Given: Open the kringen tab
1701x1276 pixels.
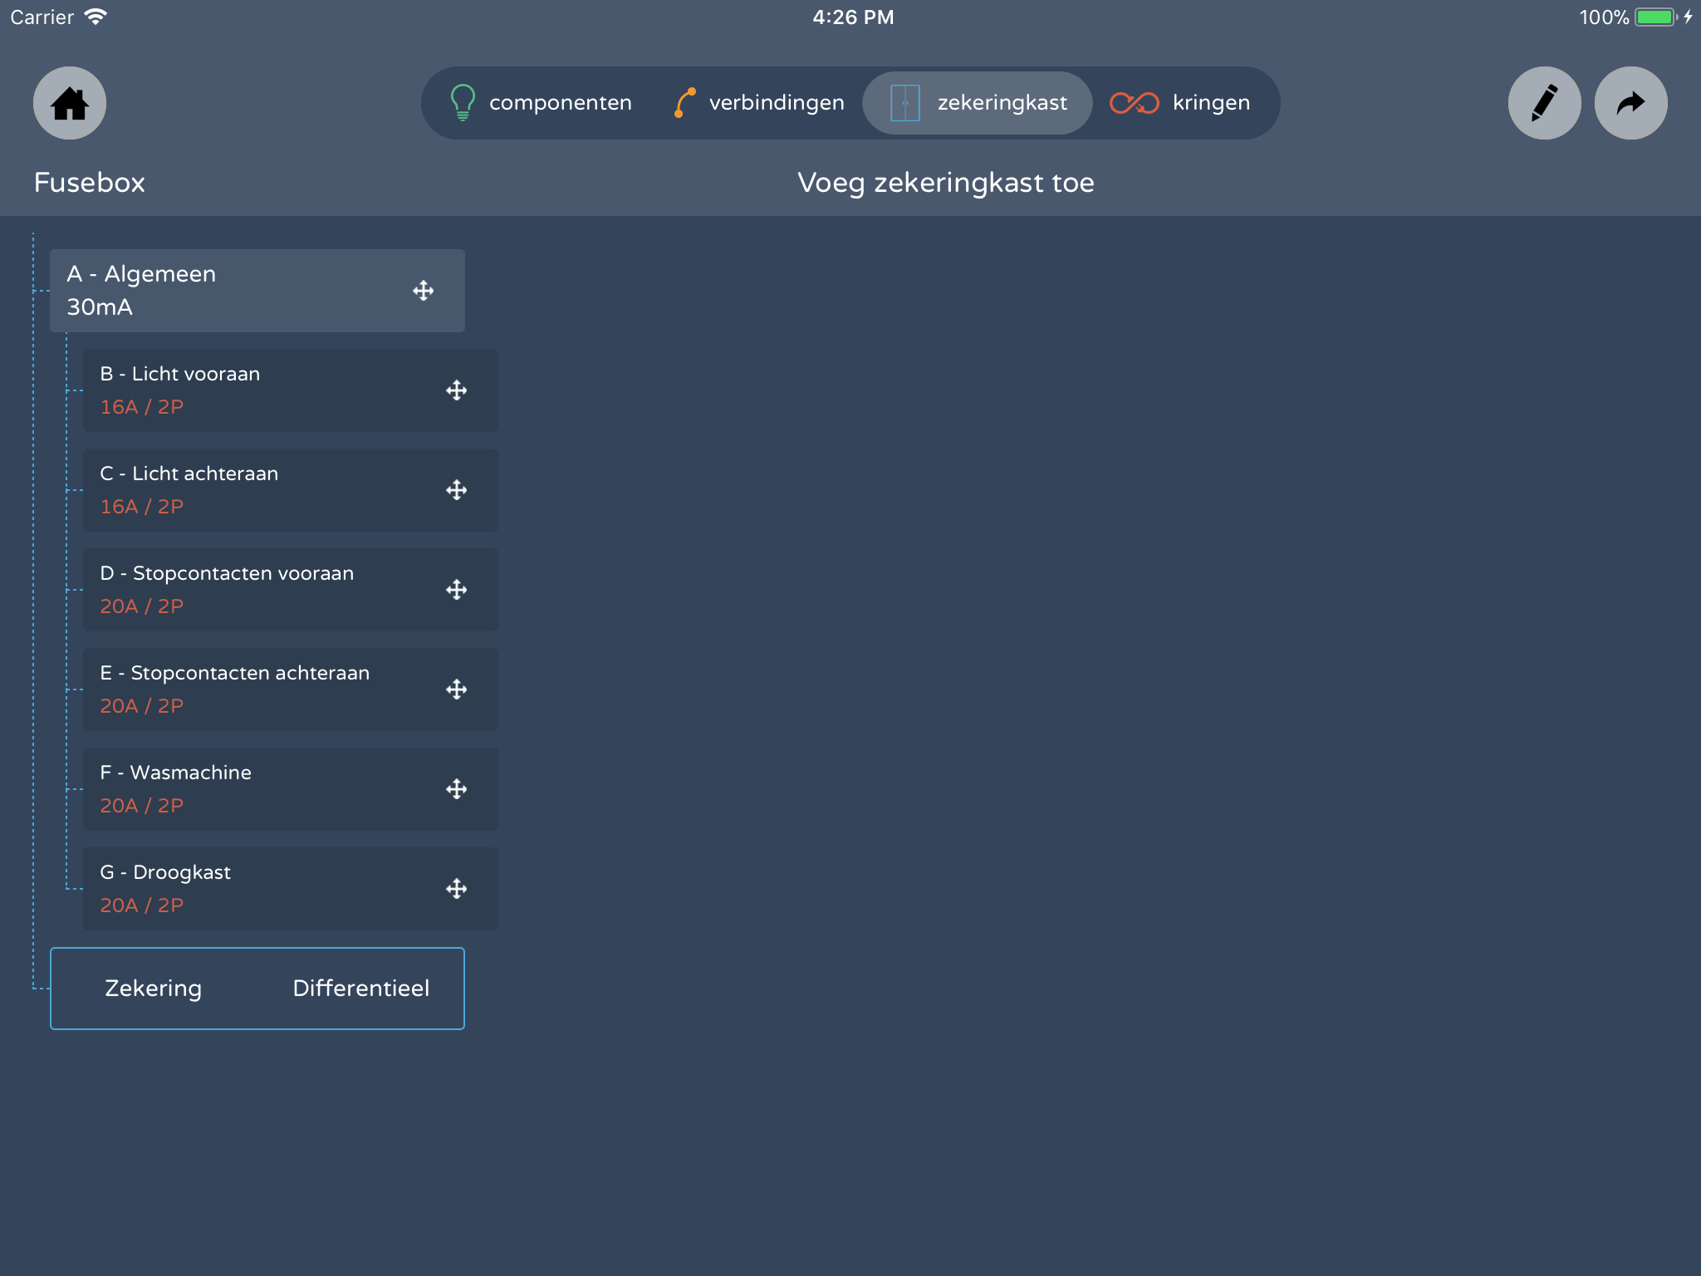Looking at the screenshot, I should [x=1180, y=103].
